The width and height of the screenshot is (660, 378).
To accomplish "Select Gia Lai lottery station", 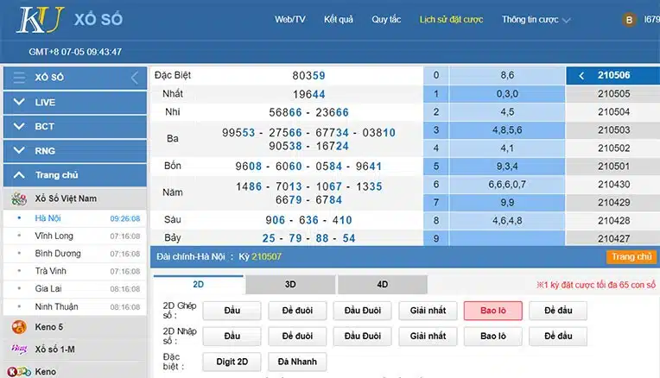I will pos(75,289).
